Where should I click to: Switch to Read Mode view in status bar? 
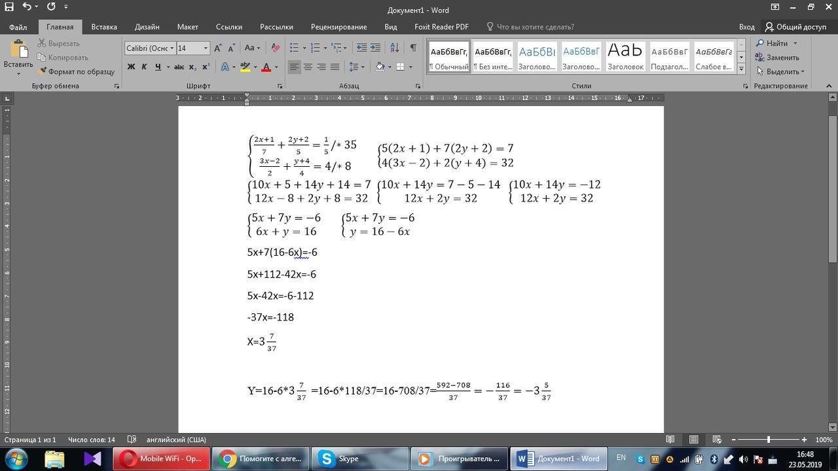(670, 440)
